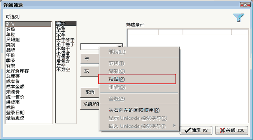Select the 小于等于 operator
The height and width of the screenshot is (140, 253).
pos(66,44)
